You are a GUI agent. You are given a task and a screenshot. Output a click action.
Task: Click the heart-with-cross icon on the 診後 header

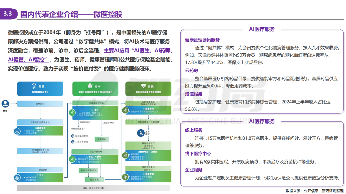coord(144,86)
